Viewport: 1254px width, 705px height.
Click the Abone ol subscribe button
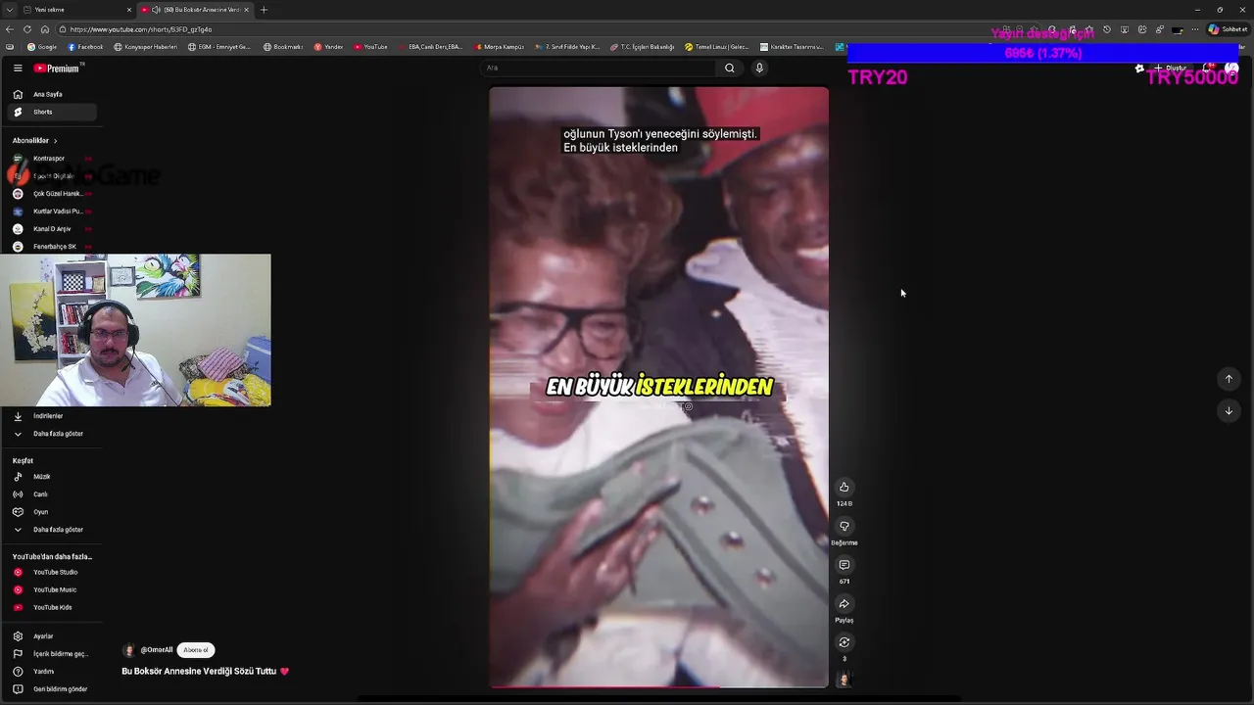click(196, 650)
